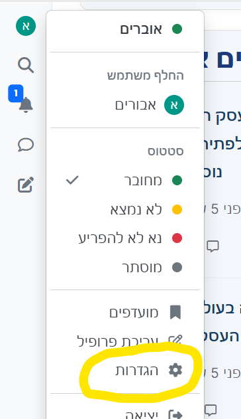This screenshot has height=419, width=241.
Task: Click the logout icon beside יציאה
Action: pos(175,415)
